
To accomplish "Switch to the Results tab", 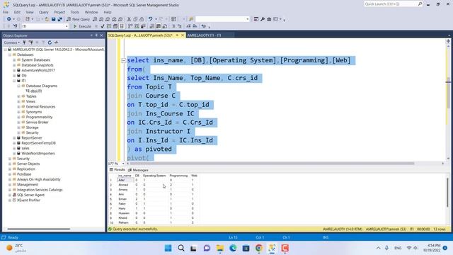I will tap(117, 170).
